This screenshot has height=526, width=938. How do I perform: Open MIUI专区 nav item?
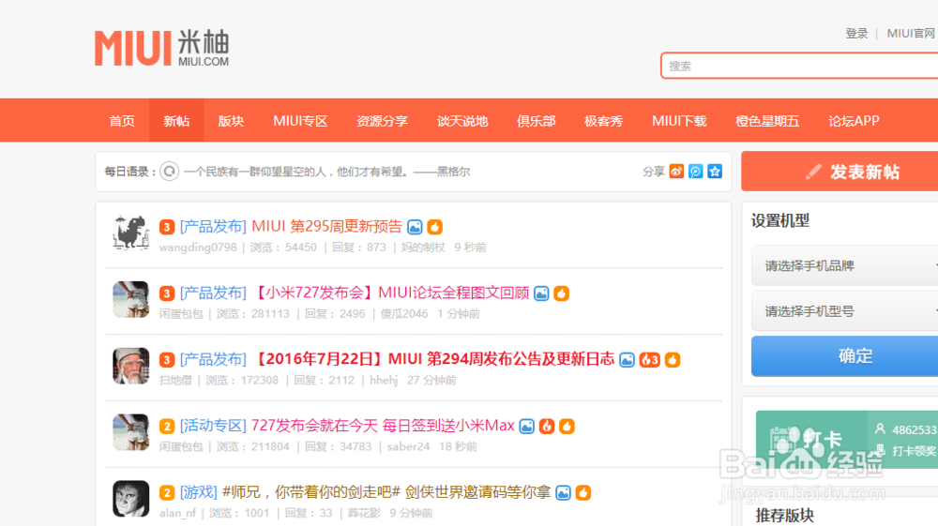click(x=300, y=121)
